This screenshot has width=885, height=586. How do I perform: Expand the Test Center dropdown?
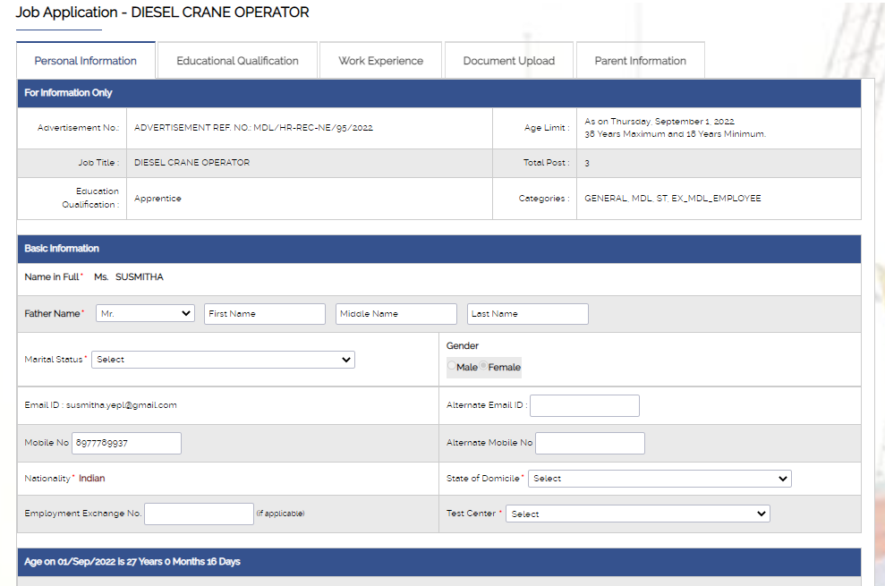point(638,514)
